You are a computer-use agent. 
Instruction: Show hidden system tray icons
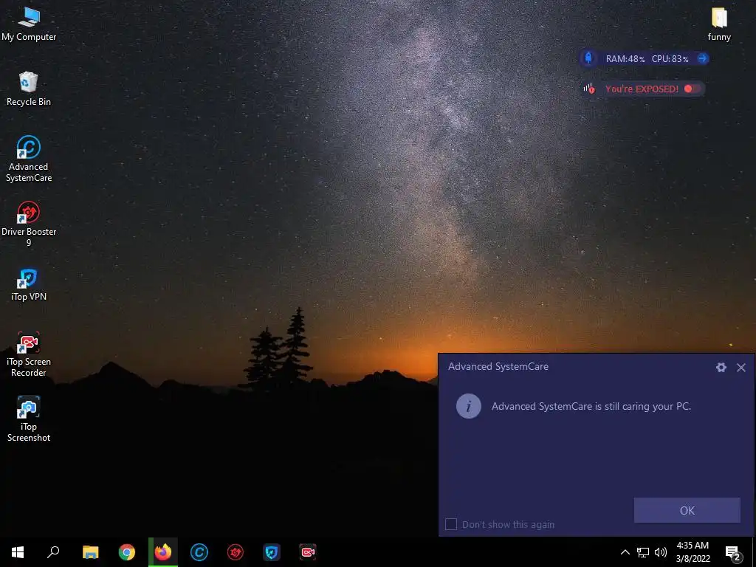[x=625, y=552]
